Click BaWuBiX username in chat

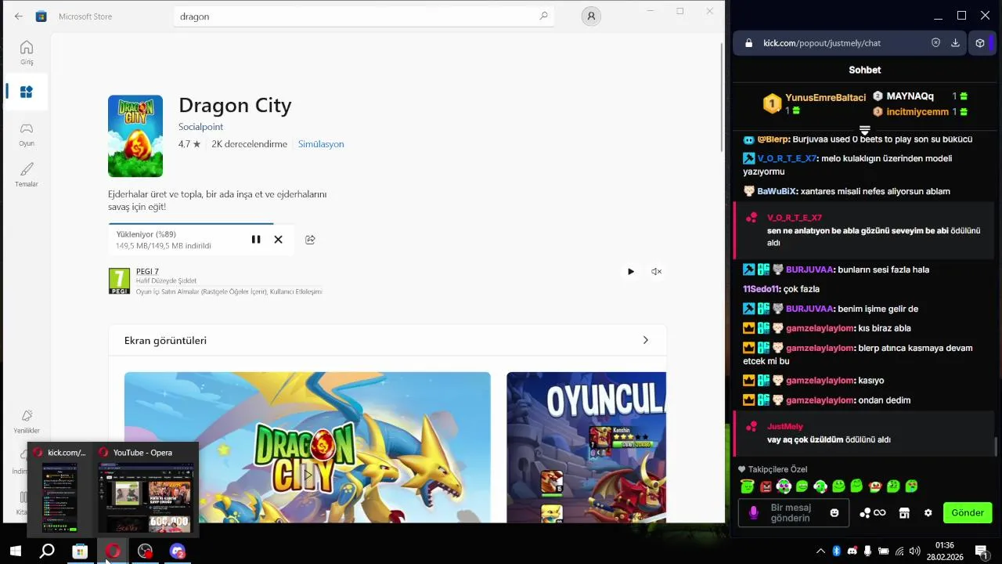pos(777,191)
